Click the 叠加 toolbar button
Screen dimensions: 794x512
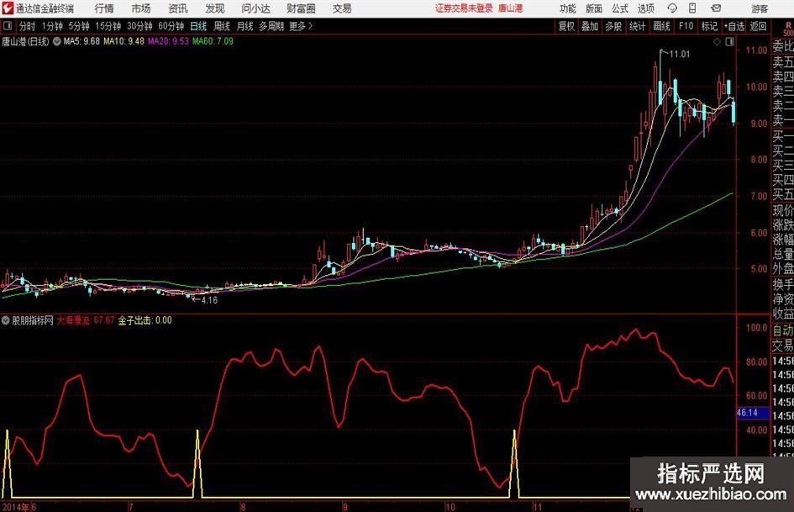click(x=590, y=26)
